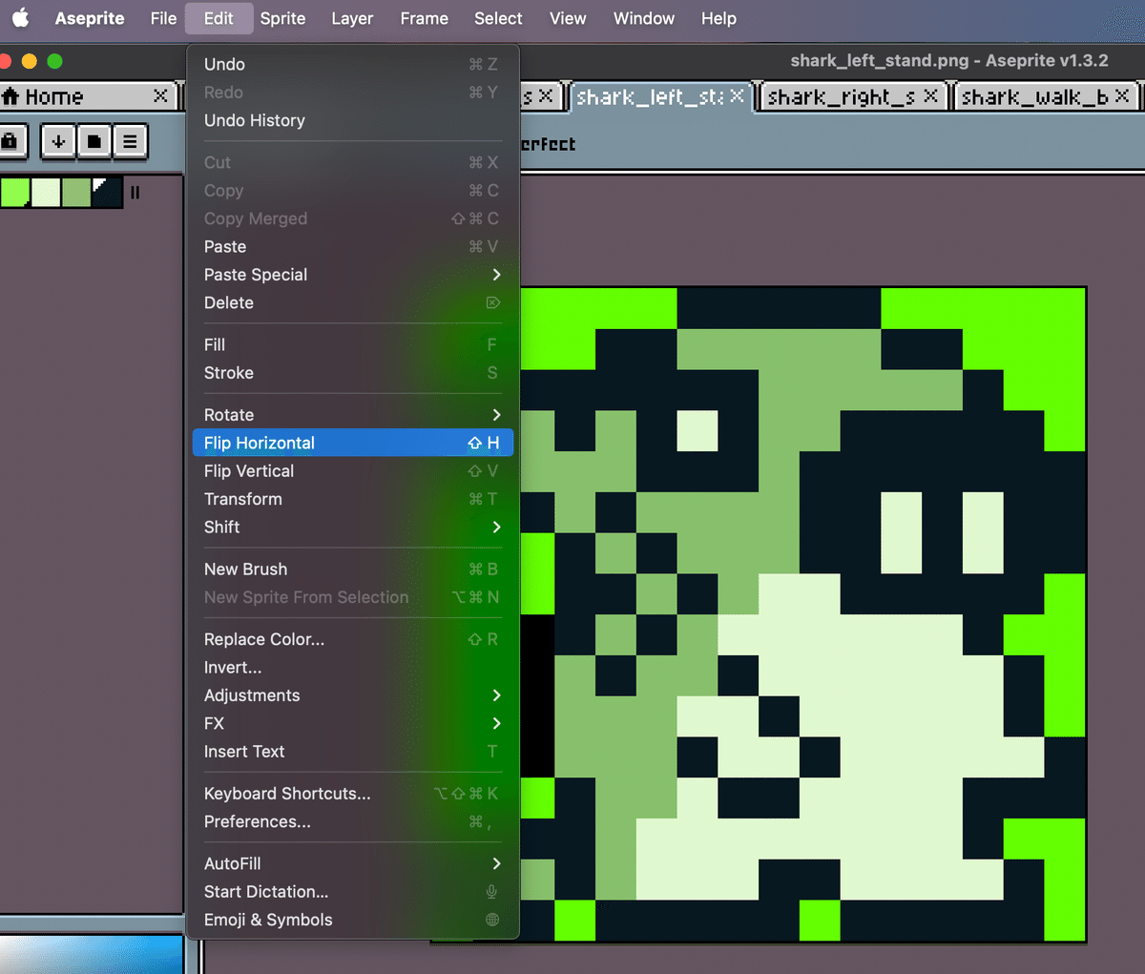Expand the Rotate submenu
Image resolution: width=1145 pixels, height=974 pixels.
(353, 415)
